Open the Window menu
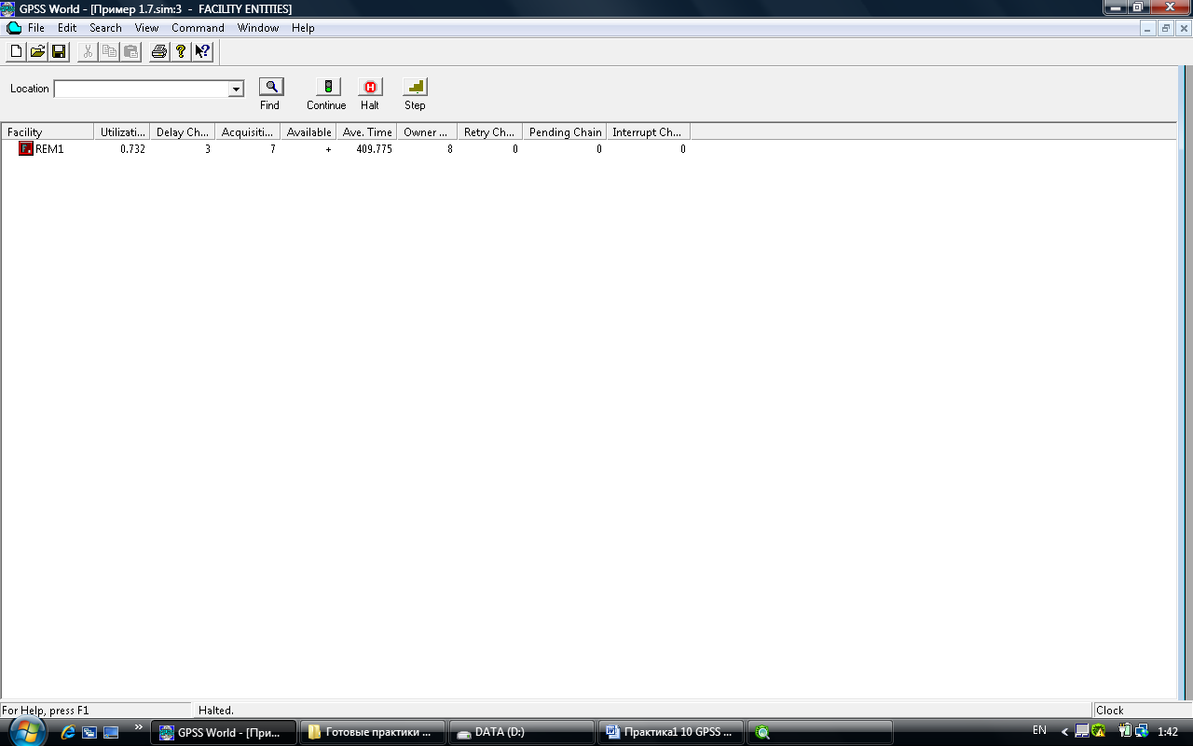This screenshot has height=746, width=1193. (x=258, y=28)
